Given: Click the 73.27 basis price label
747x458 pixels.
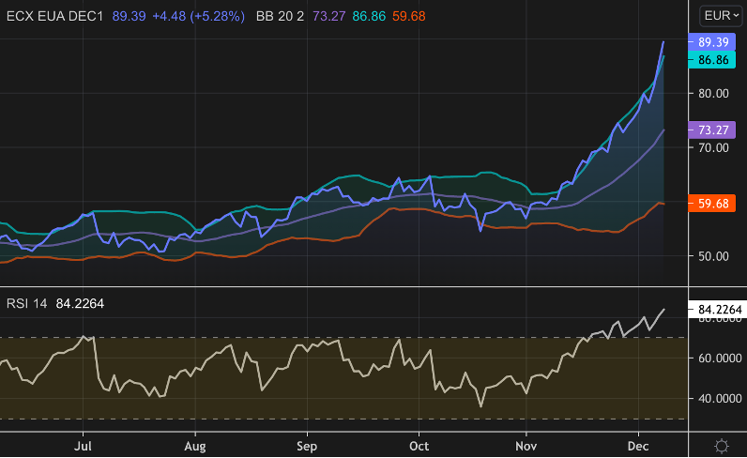Looking at the screenshot, I should tap(714, 130).
